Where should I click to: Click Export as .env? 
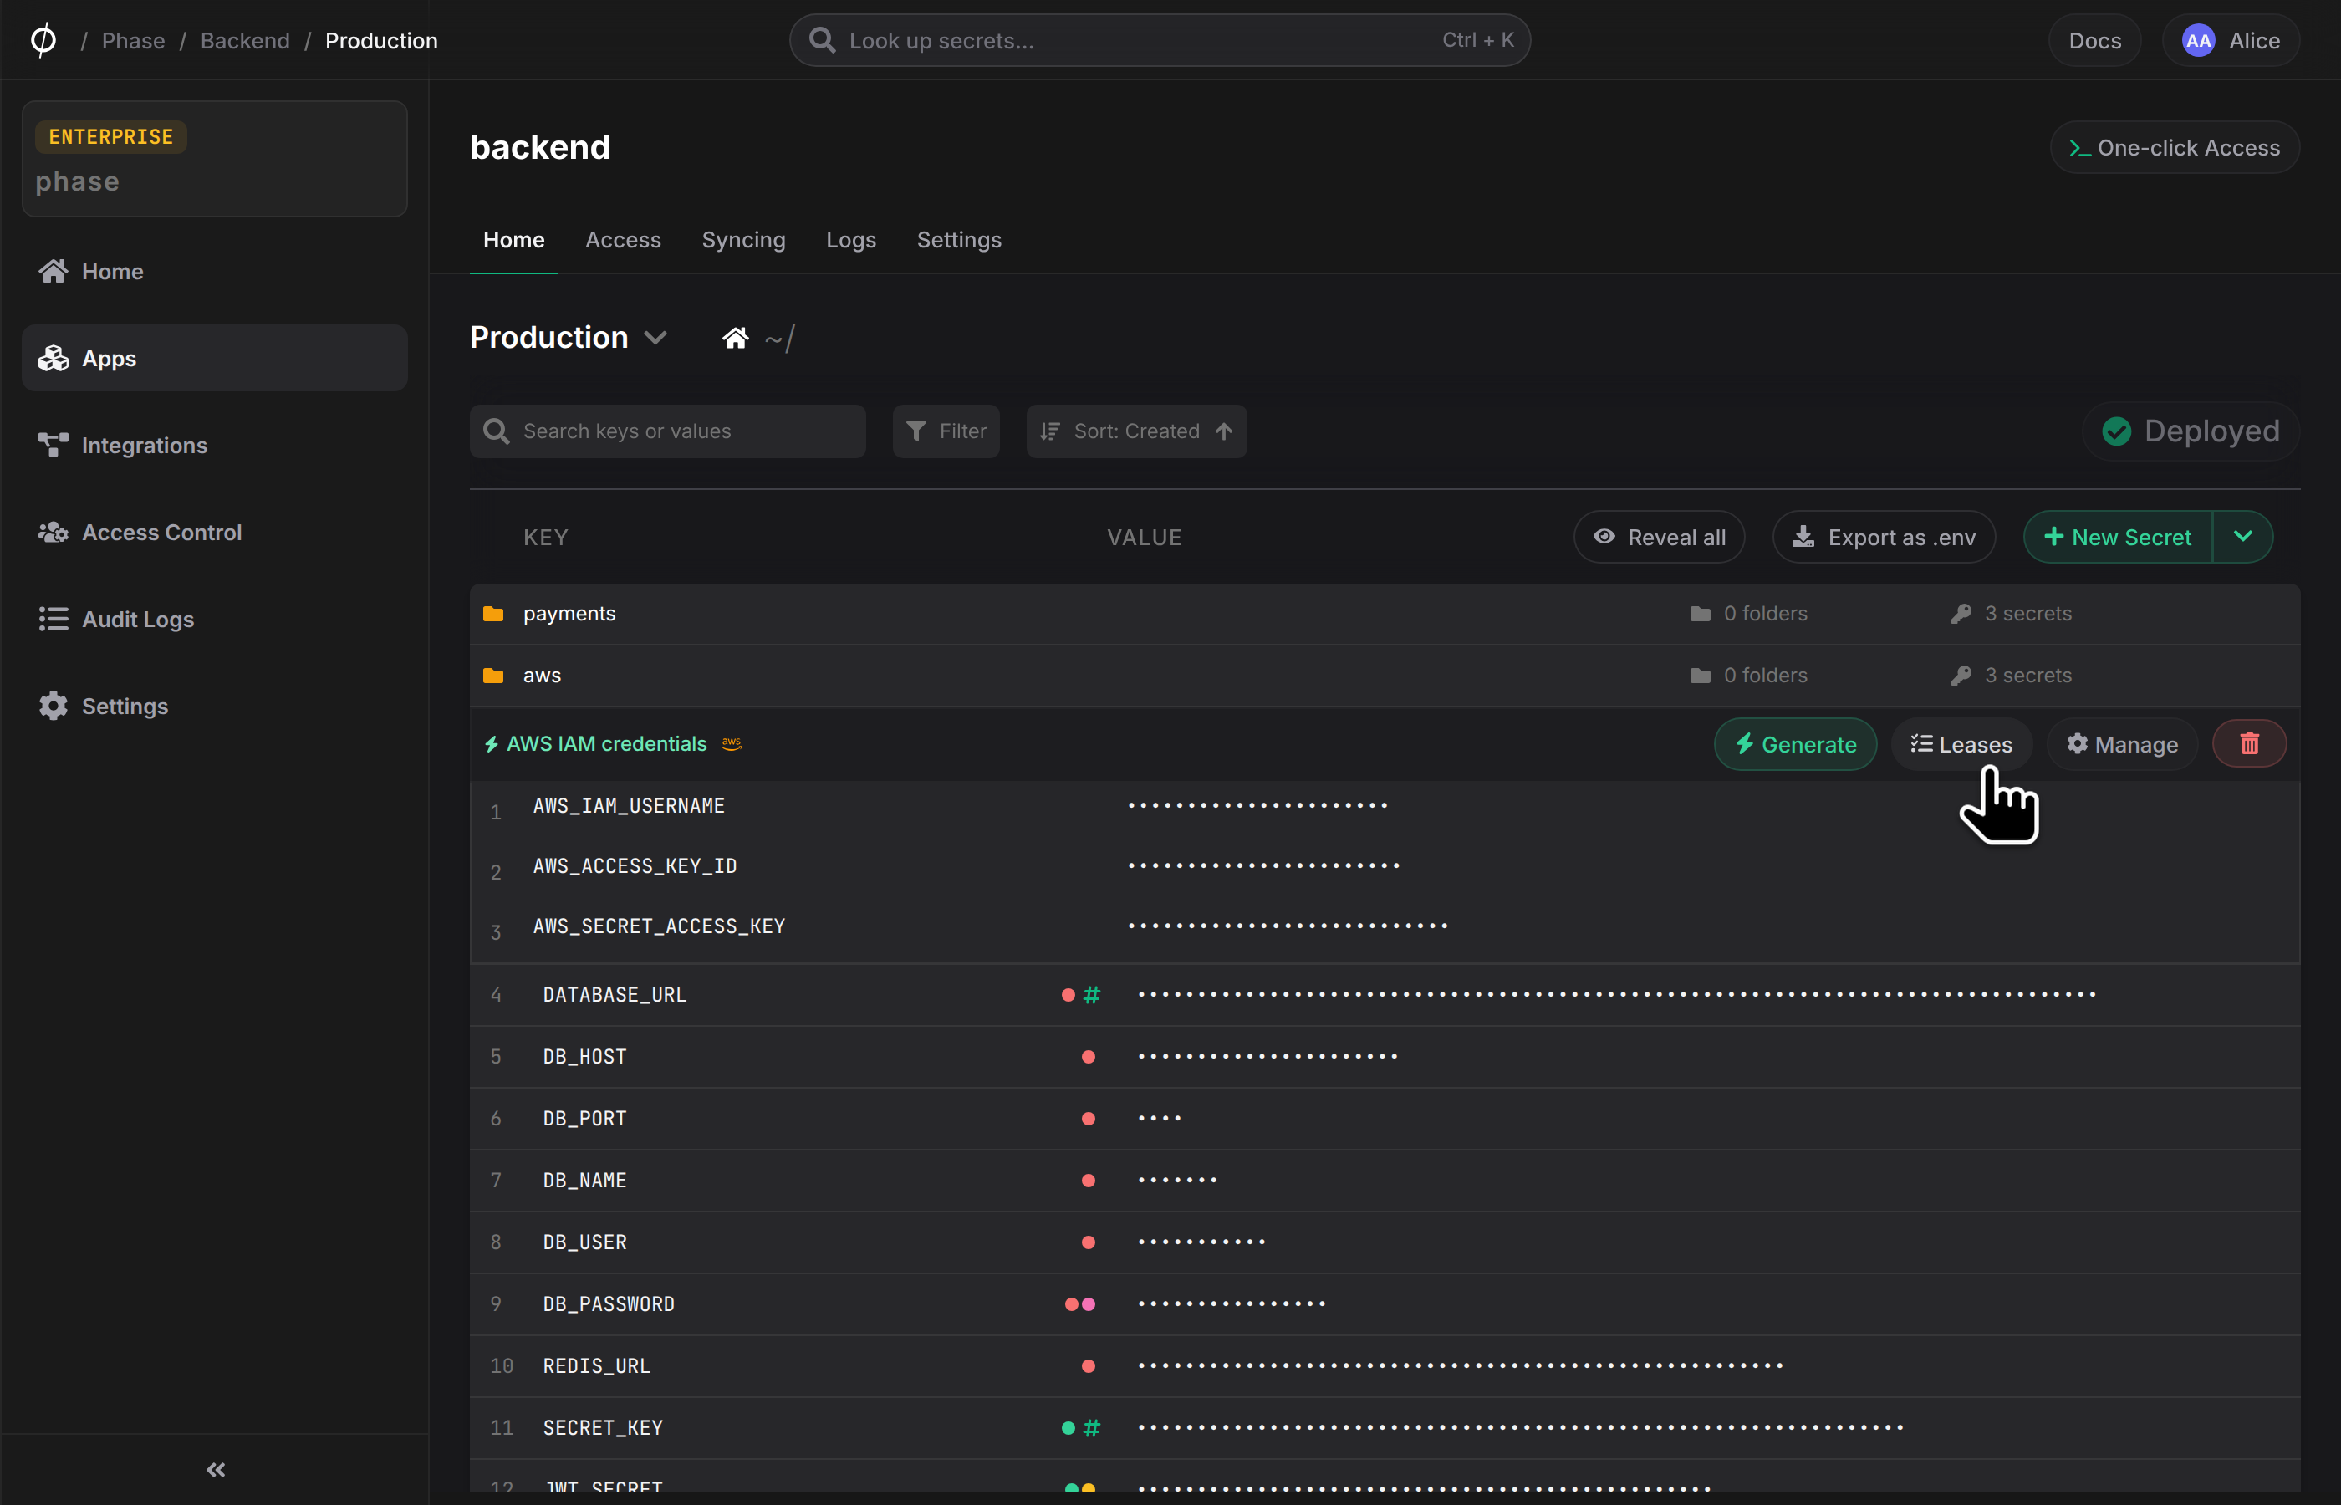click(1884, 537)
